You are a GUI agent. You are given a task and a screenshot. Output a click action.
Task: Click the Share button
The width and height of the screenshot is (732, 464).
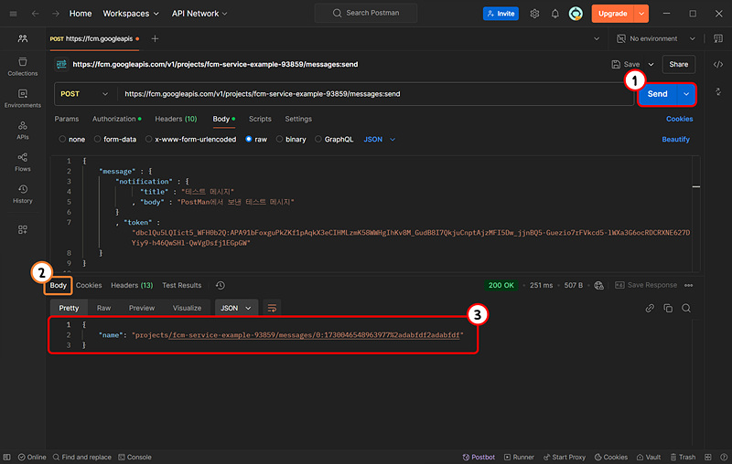(678, 64)
